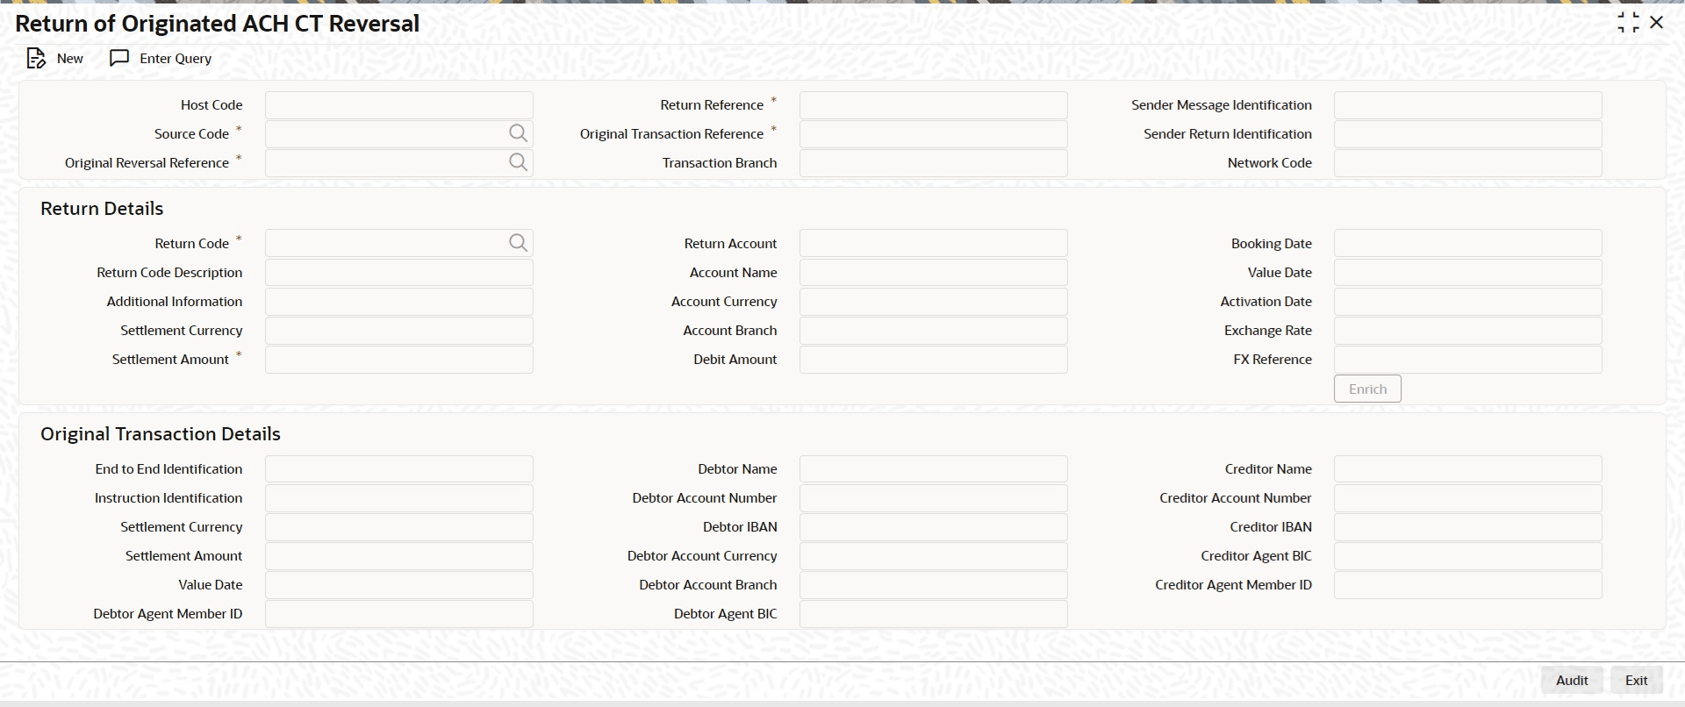Screen dimensions: 1685x707
Task: Focus the Creditor Agent Member ID field
Action: coord(1468,585)
